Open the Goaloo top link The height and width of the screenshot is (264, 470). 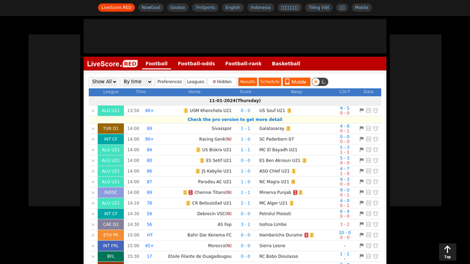[x=178, y=8]
